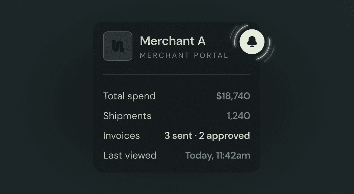Click the letter A in Merchant A
The image size is (354, 194).
[201, 41]
